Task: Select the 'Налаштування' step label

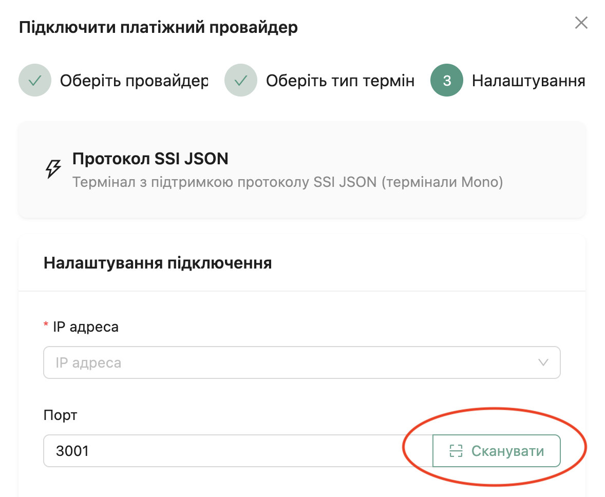Action: pyautogui.click(x=528, y=81)
